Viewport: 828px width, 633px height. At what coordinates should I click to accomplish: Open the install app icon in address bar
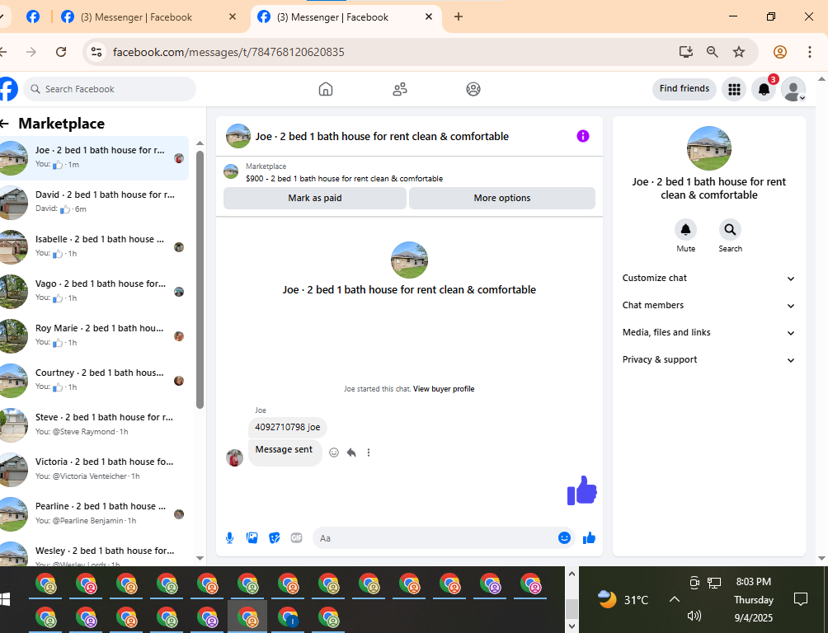[685, 52]
